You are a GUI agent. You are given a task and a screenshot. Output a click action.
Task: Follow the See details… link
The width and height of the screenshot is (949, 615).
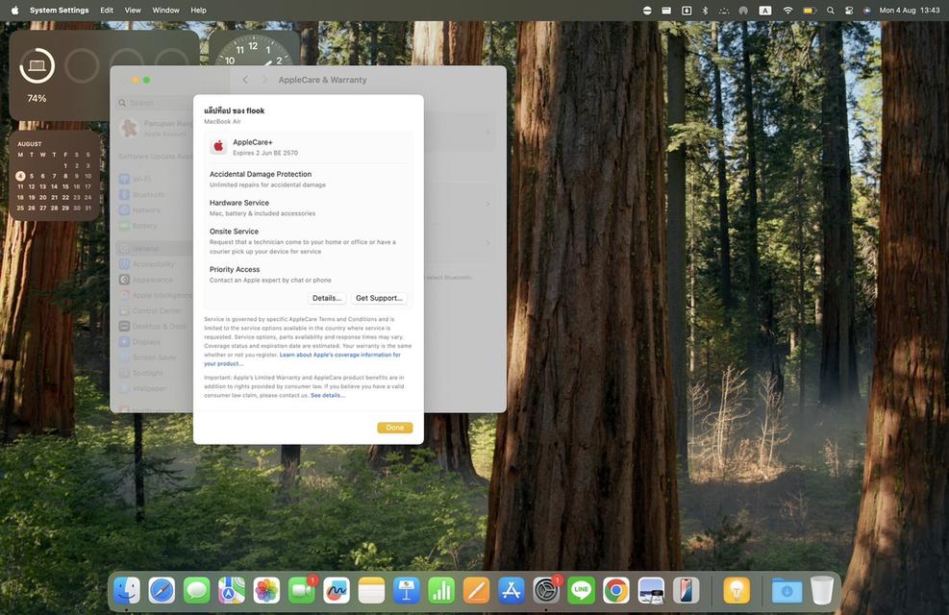point(328,396)
